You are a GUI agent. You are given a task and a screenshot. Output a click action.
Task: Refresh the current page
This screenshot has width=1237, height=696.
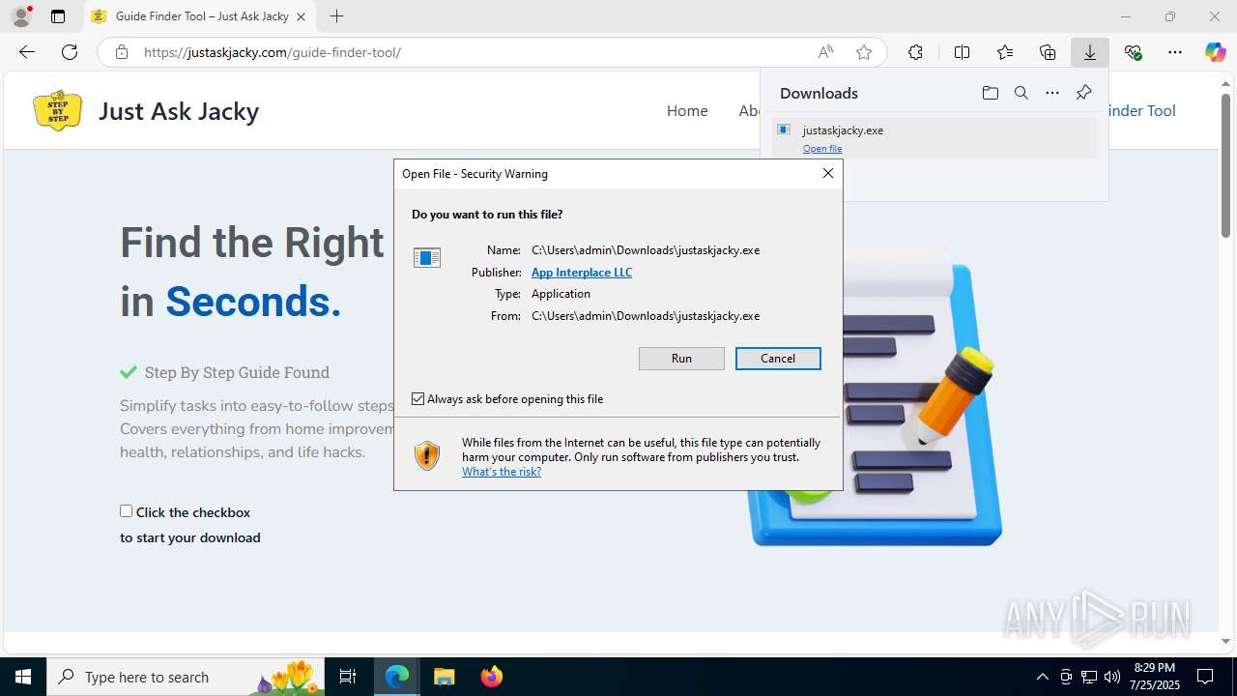point(70,52)
